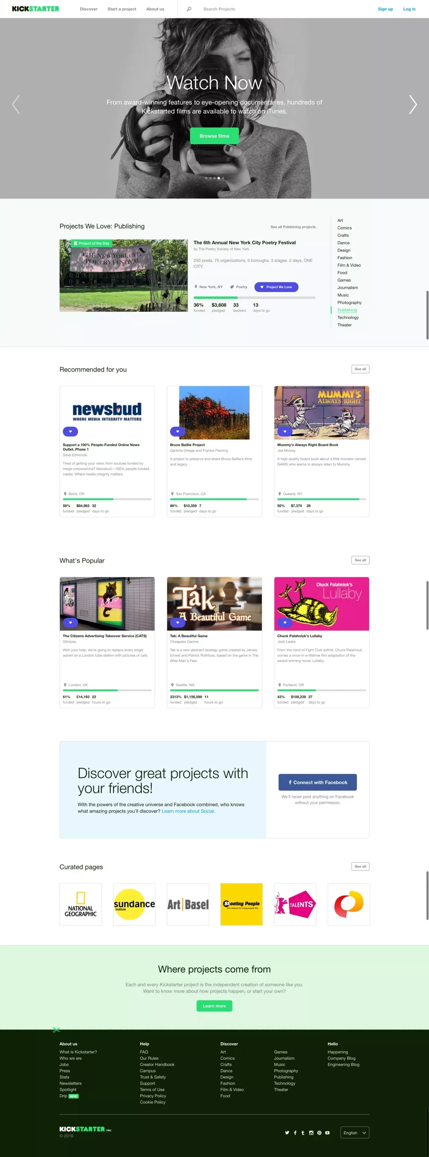Click Log in link
The width and height of the screenshot is (429, 1157).
(409, 9)
